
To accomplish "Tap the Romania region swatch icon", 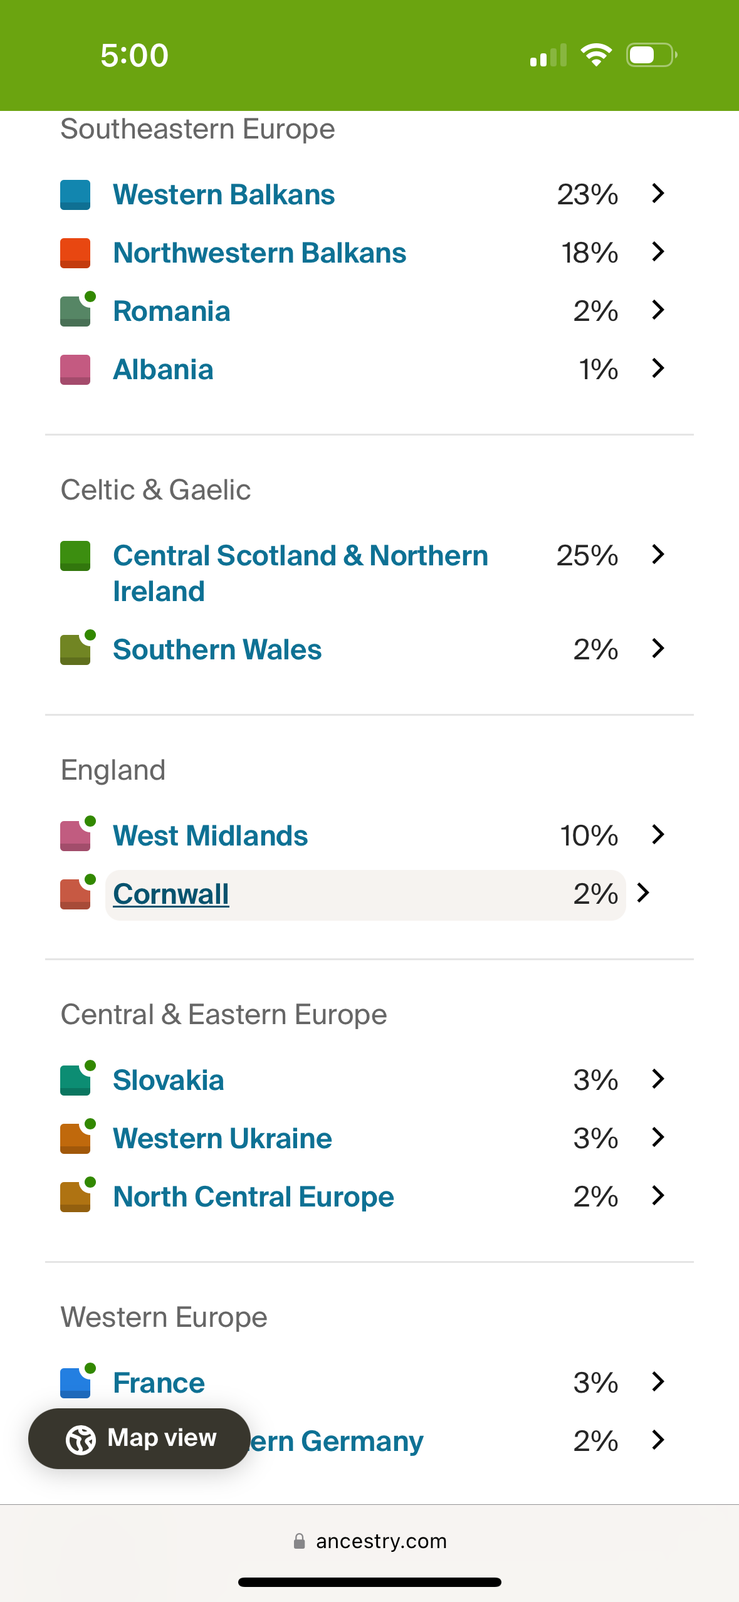I will click(75, 311).
